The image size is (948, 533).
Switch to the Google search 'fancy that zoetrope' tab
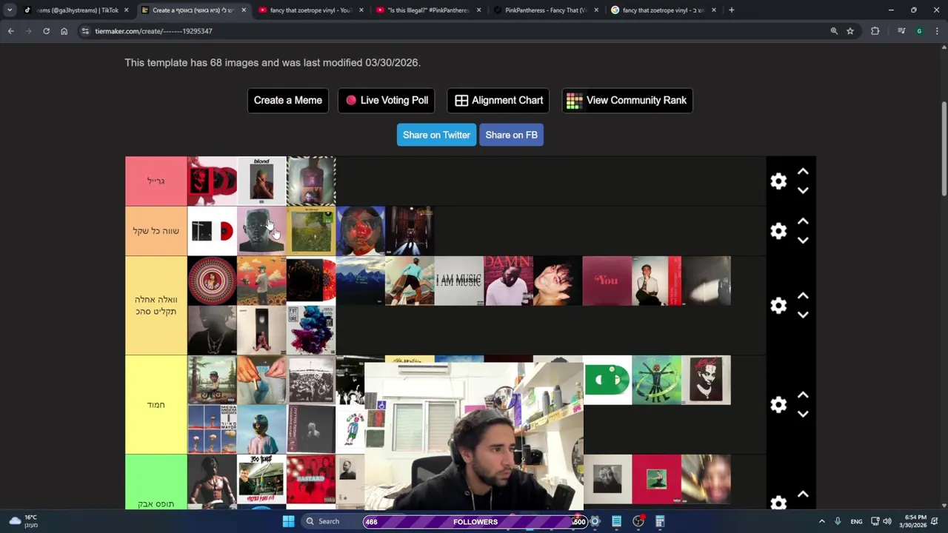coord(663,10)
